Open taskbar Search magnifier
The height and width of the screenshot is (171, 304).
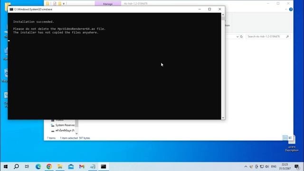(17, 167)
